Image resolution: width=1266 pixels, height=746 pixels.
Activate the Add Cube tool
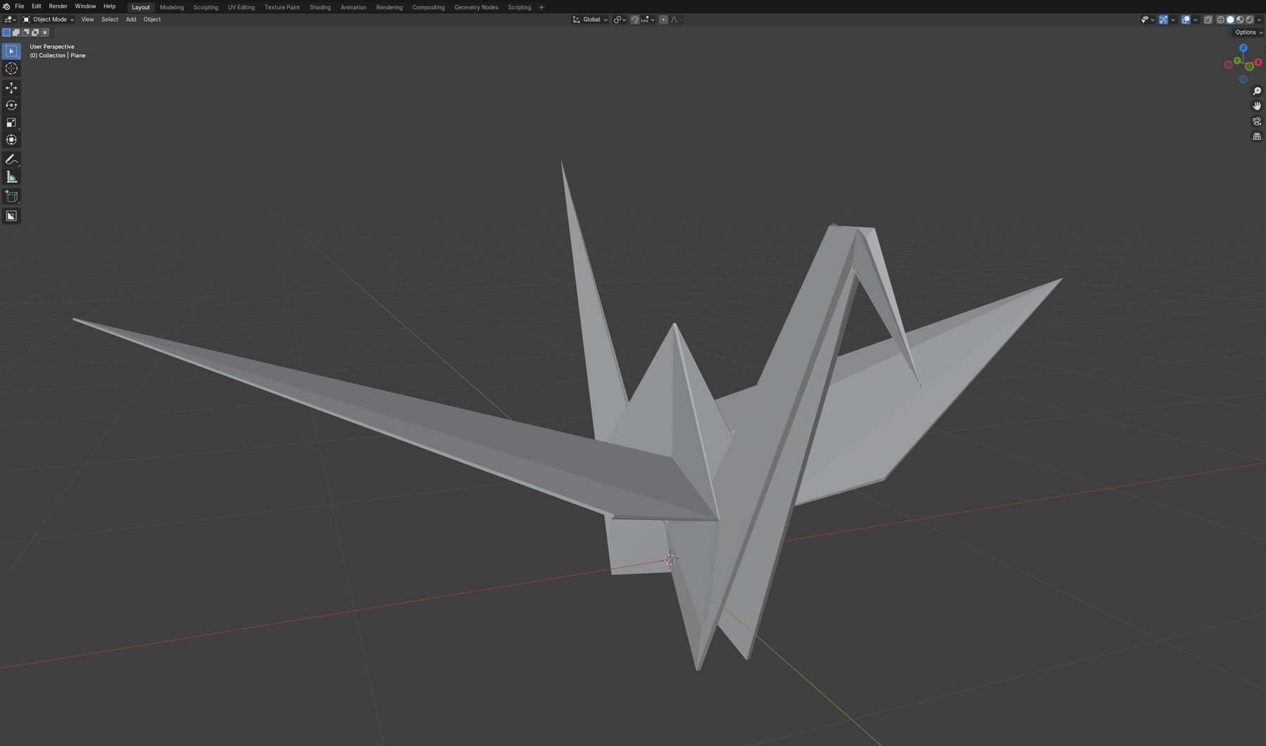pos(11,197)
